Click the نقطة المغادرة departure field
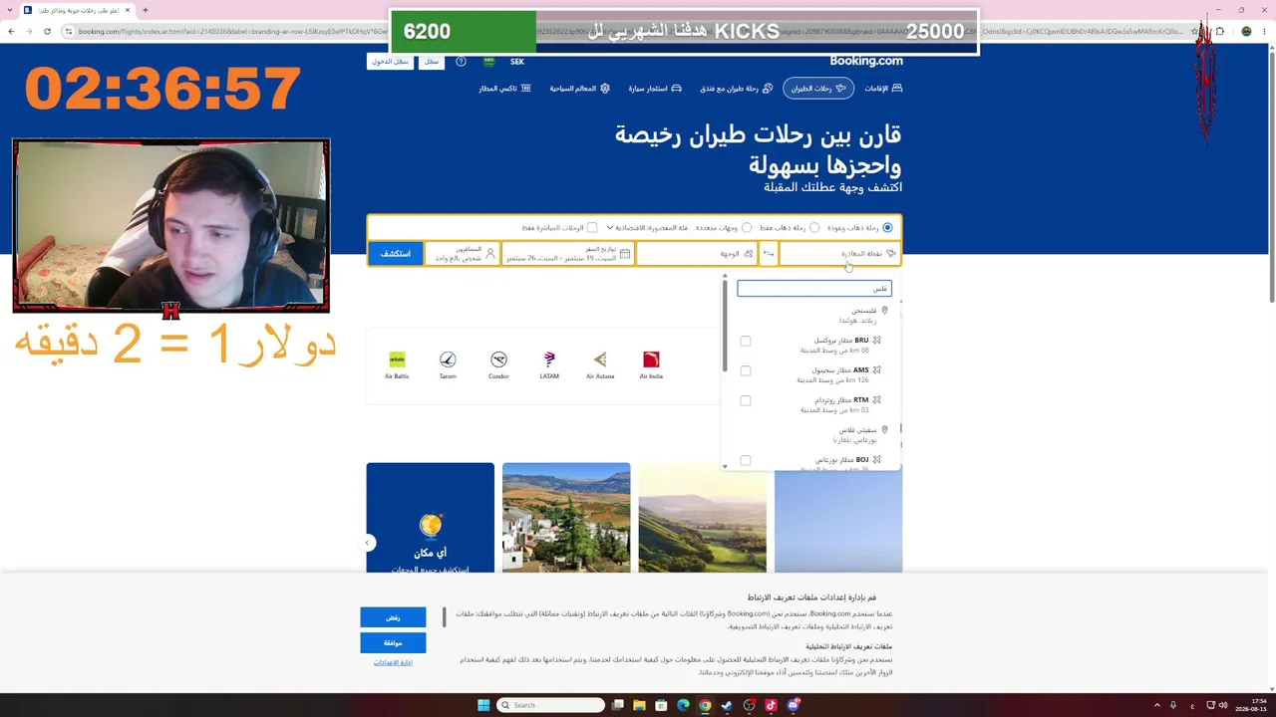 point(839,254)
